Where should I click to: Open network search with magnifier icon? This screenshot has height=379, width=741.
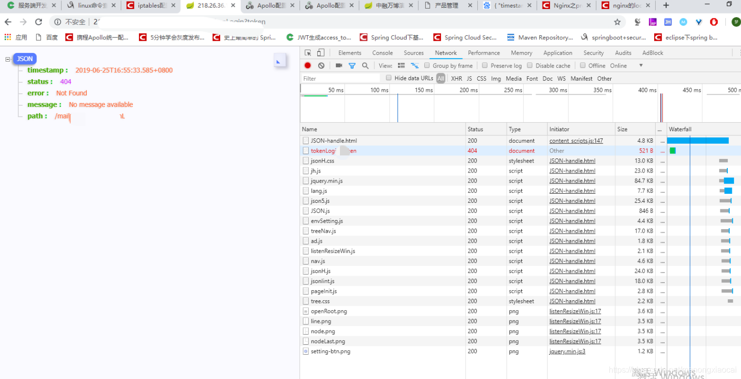tap(365, 66)
